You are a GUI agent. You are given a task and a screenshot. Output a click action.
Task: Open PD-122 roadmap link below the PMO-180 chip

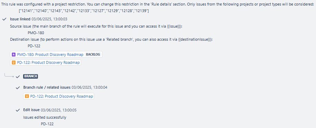(48, 62)
